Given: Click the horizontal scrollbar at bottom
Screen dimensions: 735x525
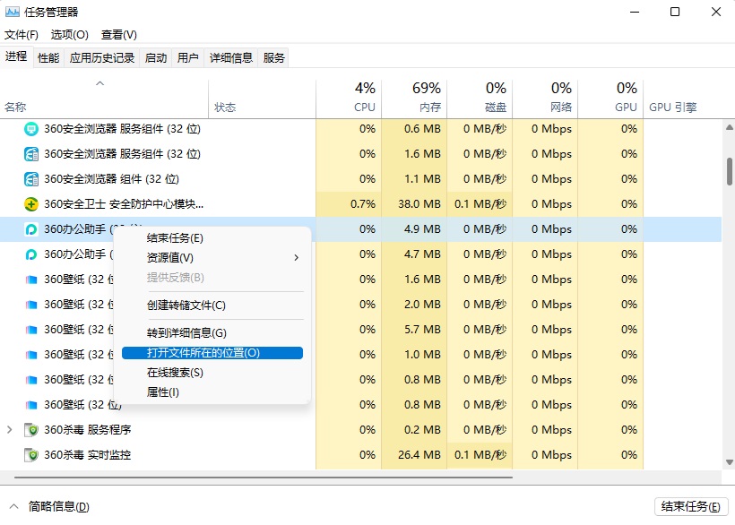Looking at the screenshot, I should [264, 478].
